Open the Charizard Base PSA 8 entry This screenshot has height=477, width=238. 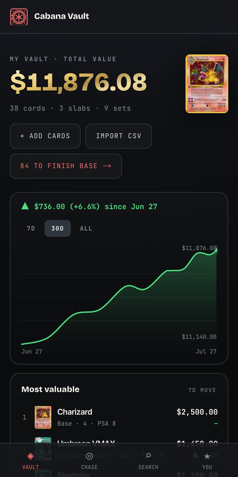click(x=120, y=417)
